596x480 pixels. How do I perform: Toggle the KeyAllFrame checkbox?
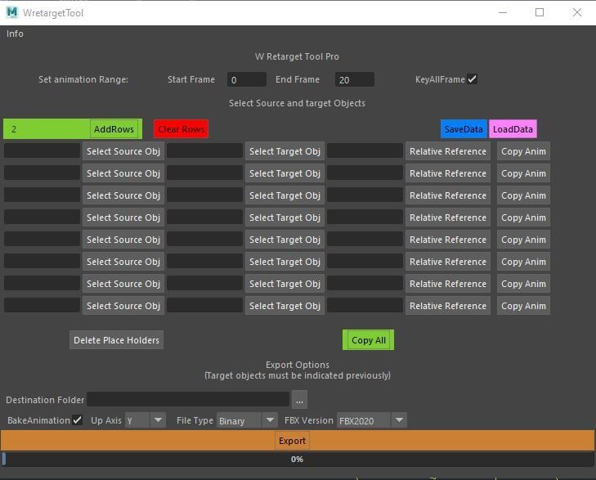pos(472,79)
